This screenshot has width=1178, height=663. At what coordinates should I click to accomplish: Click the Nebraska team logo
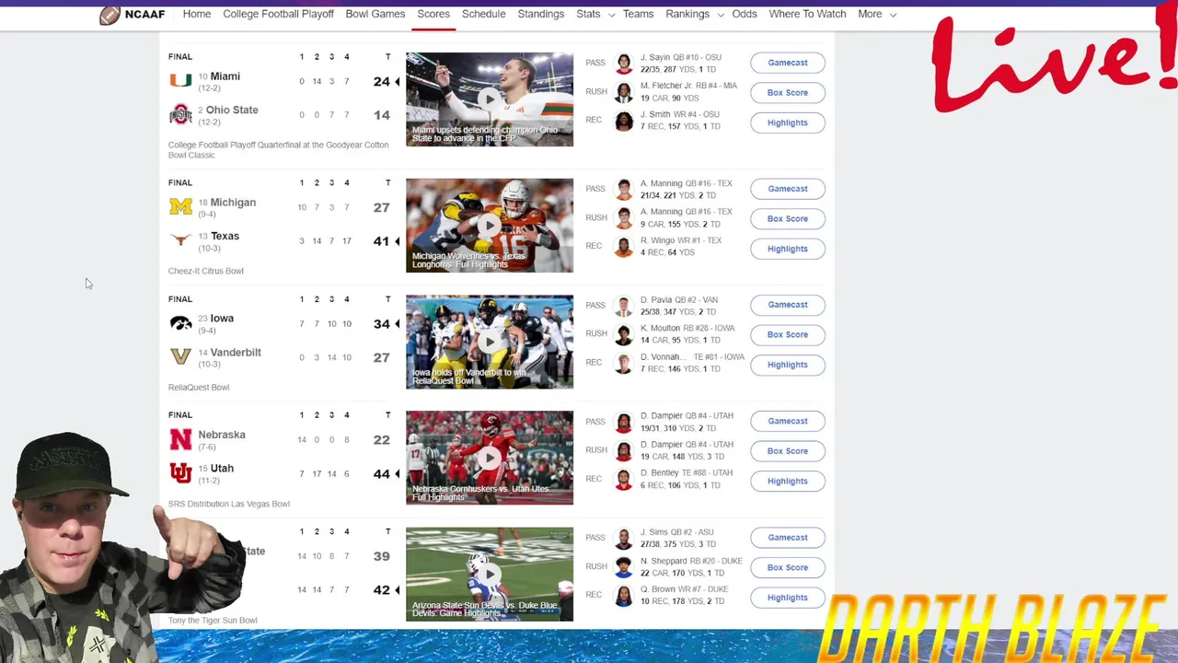tap(180, 439)
